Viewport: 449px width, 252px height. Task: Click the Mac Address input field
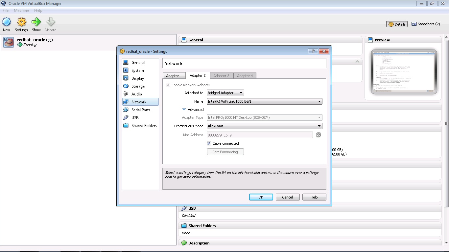(260, 135)
